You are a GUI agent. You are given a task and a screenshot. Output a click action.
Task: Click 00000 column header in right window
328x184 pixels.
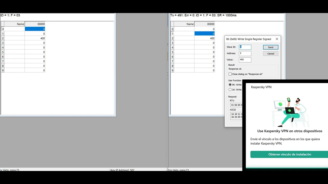[204, 24]
